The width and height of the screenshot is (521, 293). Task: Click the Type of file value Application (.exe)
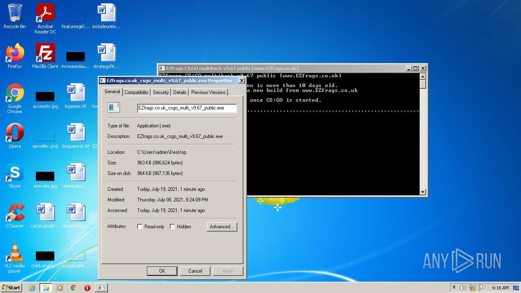(154, 126)
